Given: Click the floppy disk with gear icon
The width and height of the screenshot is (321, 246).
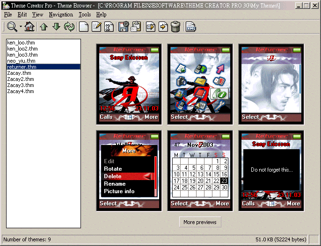Looking at the screenshot, I should 124,27.
